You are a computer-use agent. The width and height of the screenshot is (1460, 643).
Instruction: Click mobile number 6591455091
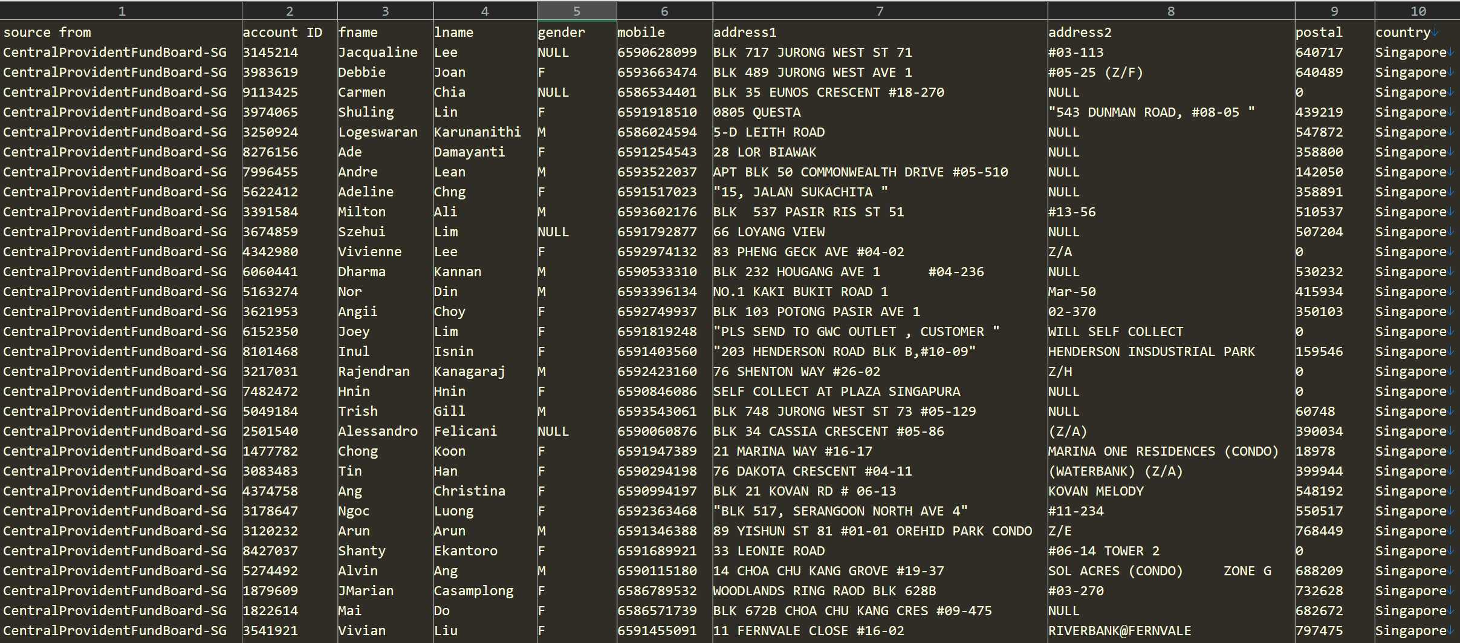pos(657,631)
